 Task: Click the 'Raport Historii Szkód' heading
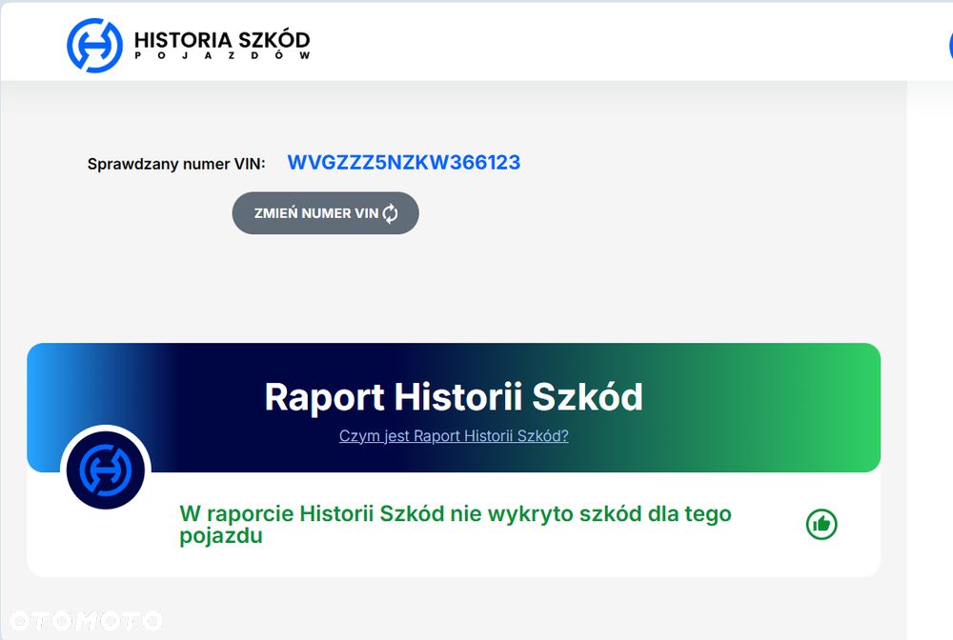(454, 397)
